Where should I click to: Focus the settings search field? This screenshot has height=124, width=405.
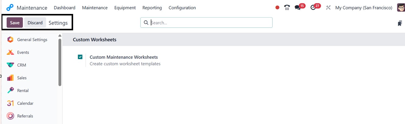click(210, 23)
